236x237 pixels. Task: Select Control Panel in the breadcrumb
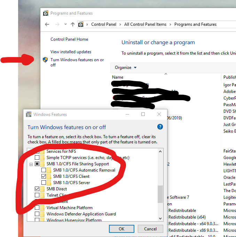(x=104, y=24)
